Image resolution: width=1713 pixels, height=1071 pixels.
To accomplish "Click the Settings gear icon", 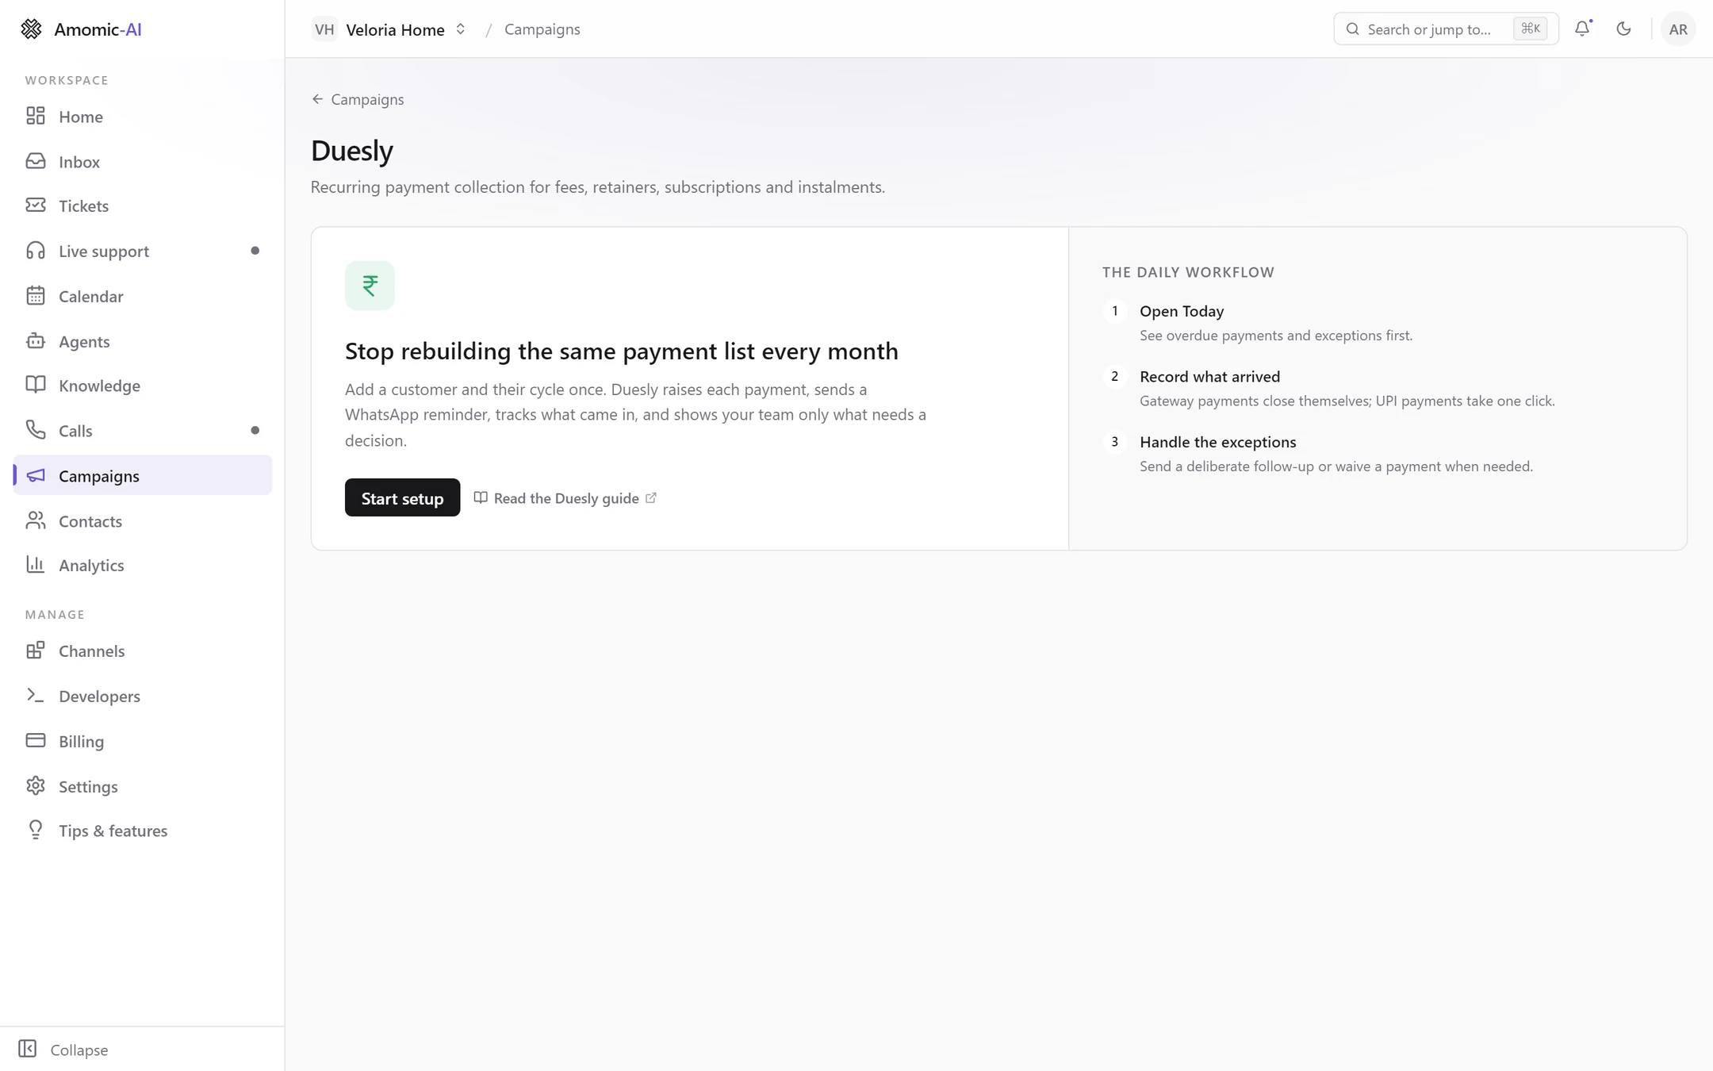I will [36, 785].
